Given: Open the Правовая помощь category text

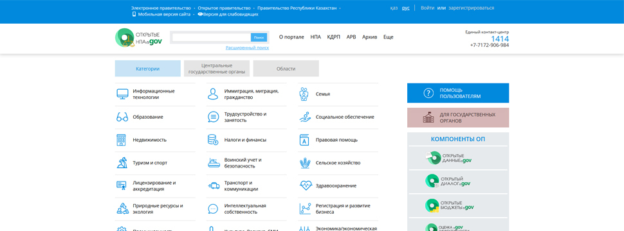Looking at the screenshot, I should click(x=336, y=140).
